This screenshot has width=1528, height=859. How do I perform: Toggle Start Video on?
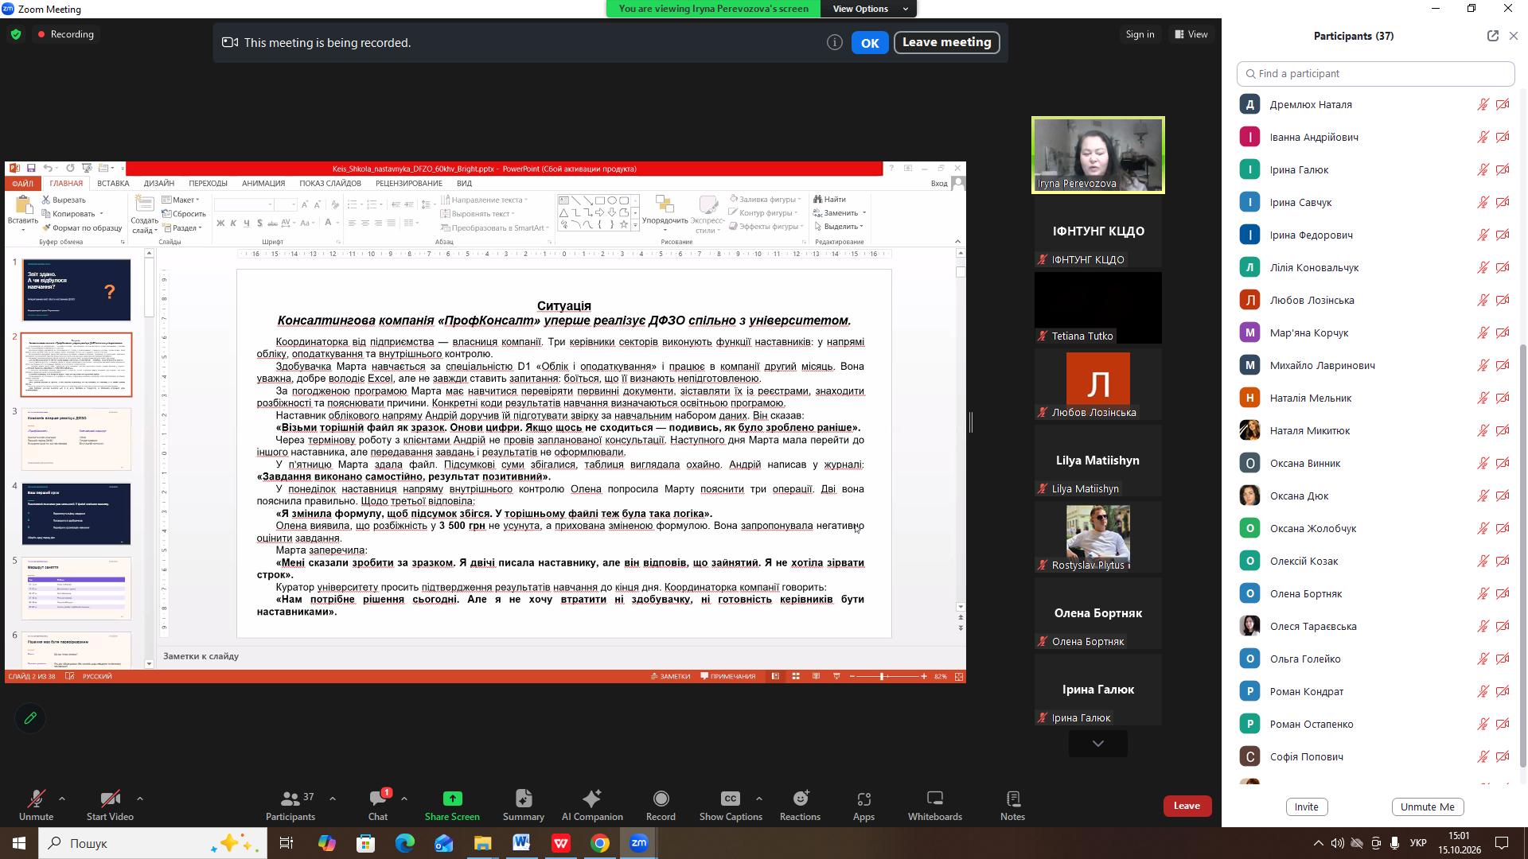click(110, 805)
